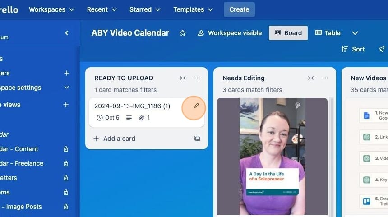
Task: Add a card to READY TO UPLOAD
Action: (x=114, y=139)
